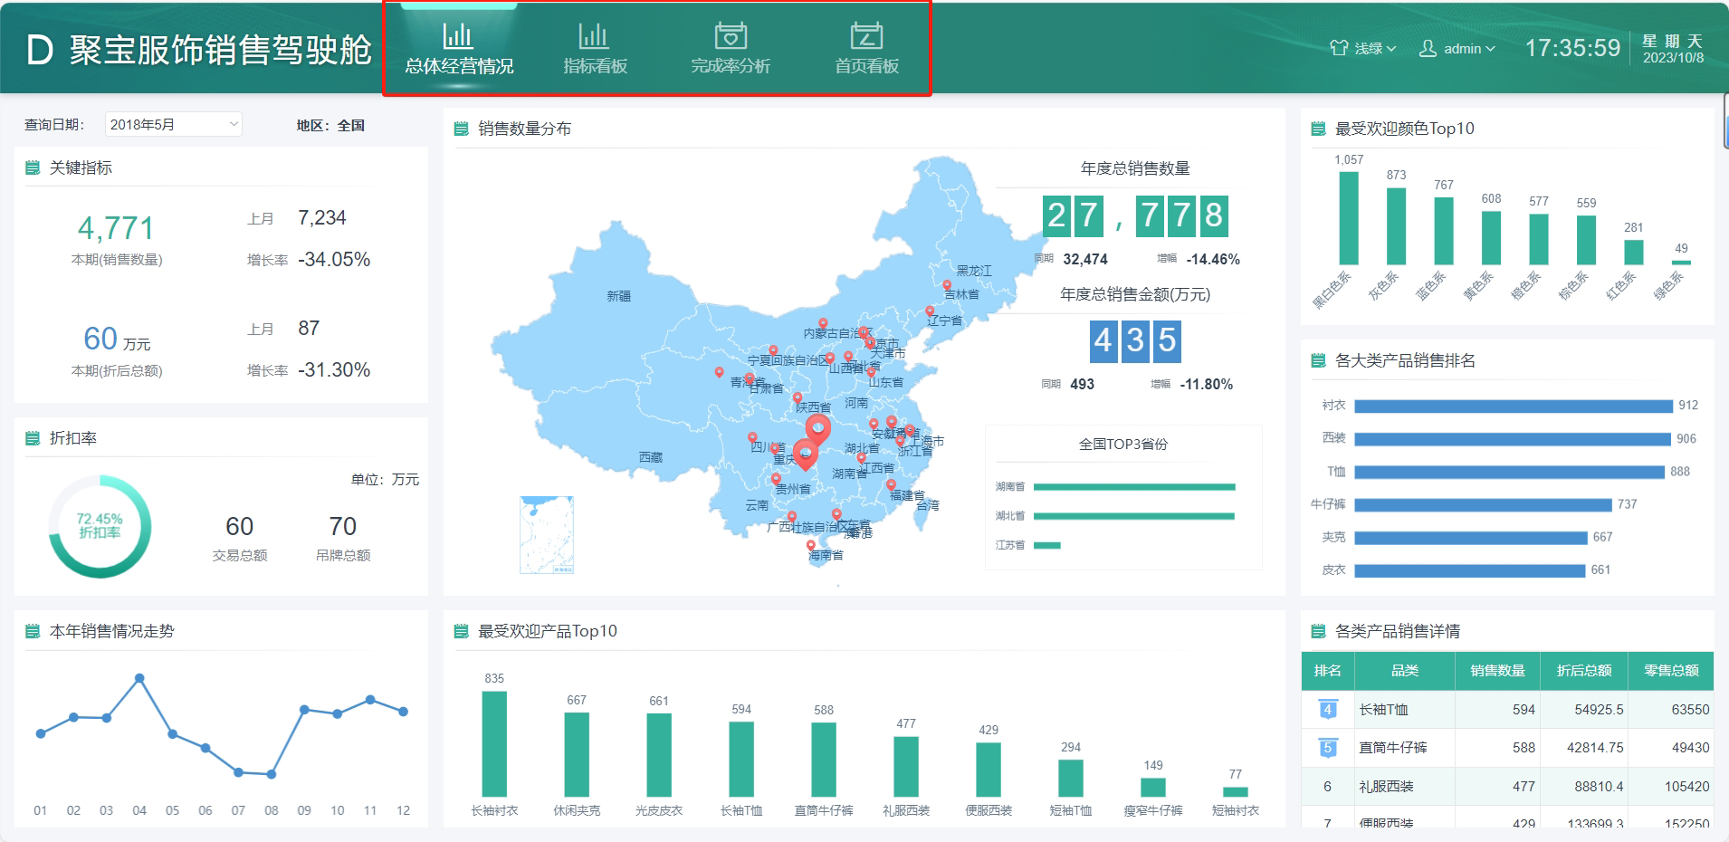Viewport: 1729px width, 842px height.
Task: Open the 完成率分析 tab
Action: [731, 48]
